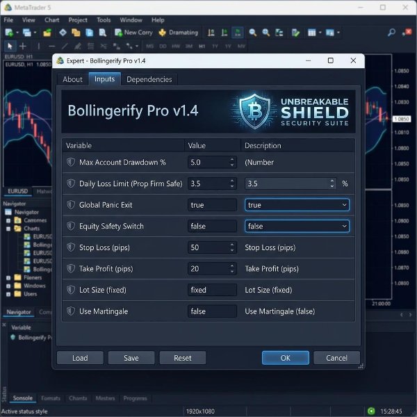Click the checklist with green check icon
Viewport: 417px width, 417px height.
click(295, 33)
